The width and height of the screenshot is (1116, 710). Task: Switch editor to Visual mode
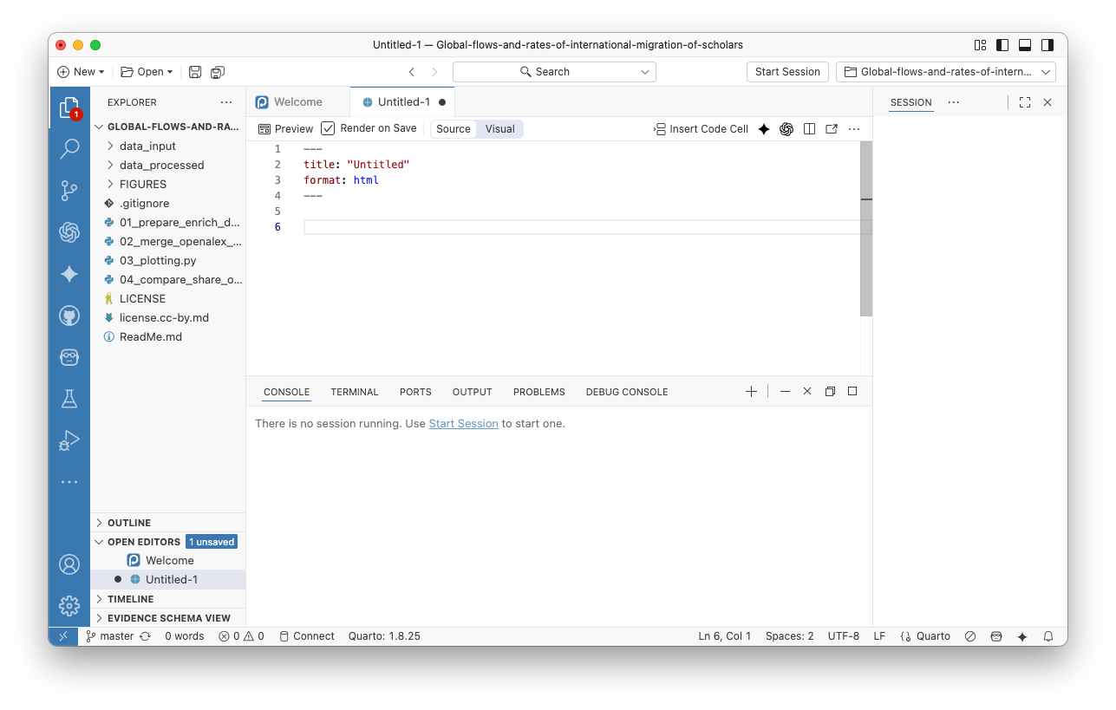(499, 129)
